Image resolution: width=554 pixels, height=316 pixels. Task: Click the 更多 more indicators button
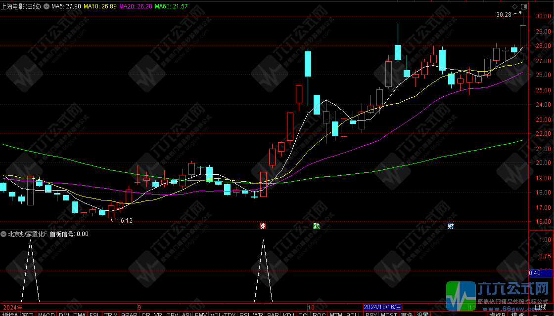[x=407, y=314]
